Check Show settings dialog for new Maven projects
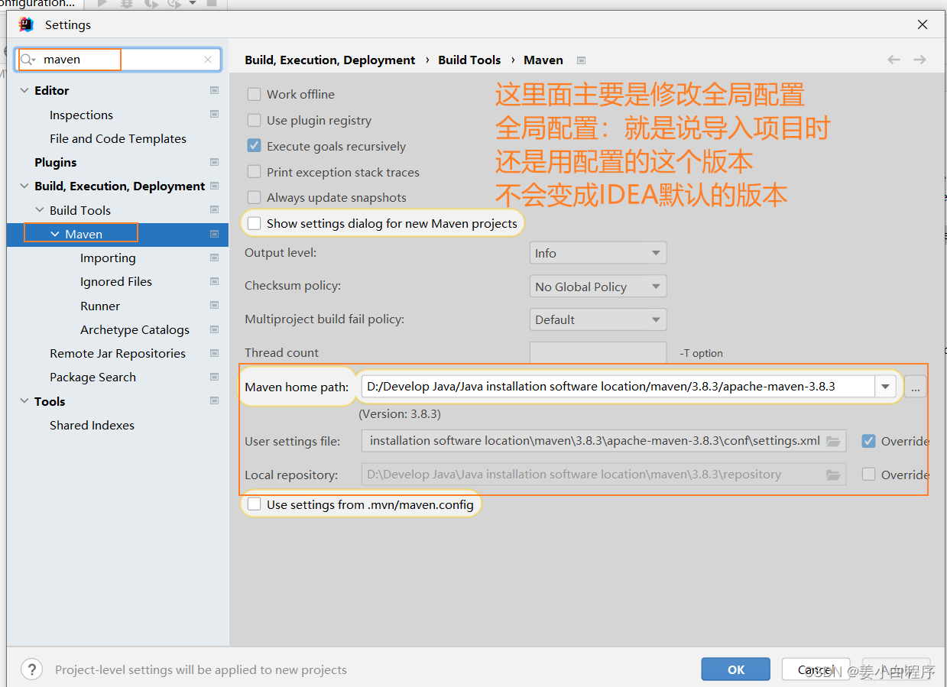This screenshot has width=947, height=687. pyautogui.click(x=255, y=224)
